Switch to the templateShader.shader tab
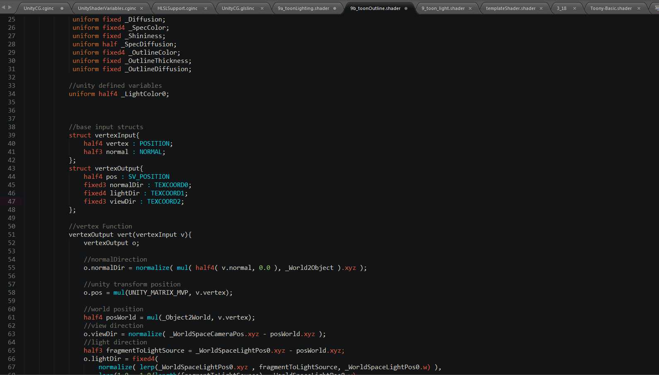The image size is (659, 375). [x=511, y=8]
